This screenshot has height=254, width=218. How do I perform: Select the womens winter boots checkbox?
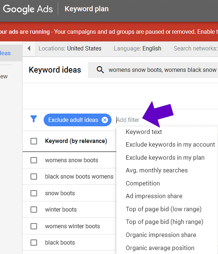(x=34, y=226)
